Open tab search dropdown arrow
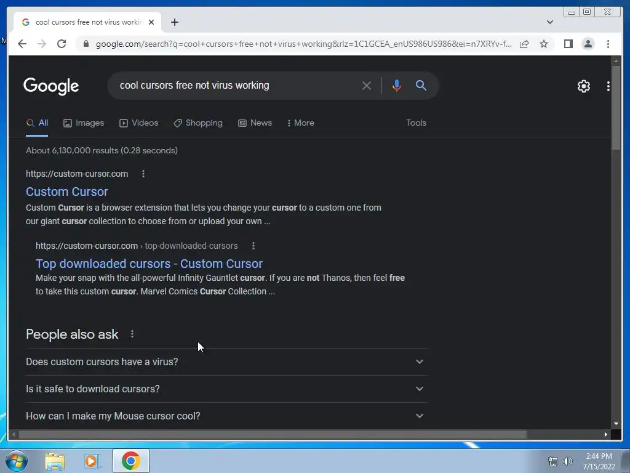This screenshot has height=473, width=630. [x=549, y=22]
